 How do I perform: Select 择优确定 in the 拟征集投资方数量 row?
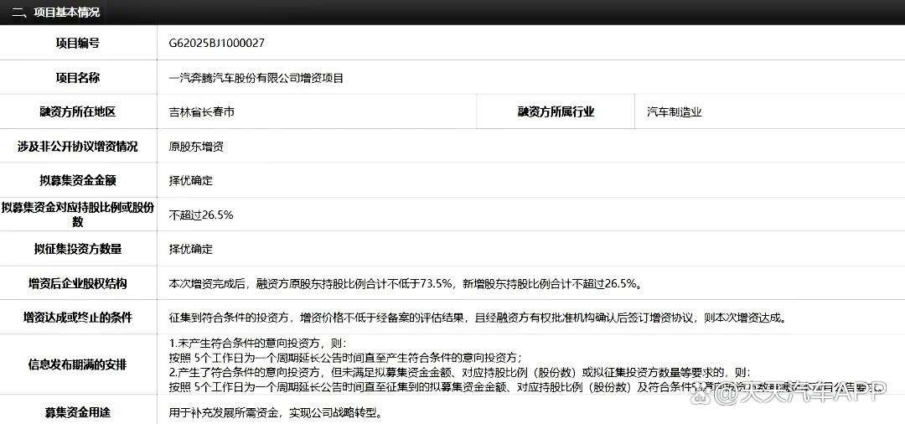pos(190,249)
